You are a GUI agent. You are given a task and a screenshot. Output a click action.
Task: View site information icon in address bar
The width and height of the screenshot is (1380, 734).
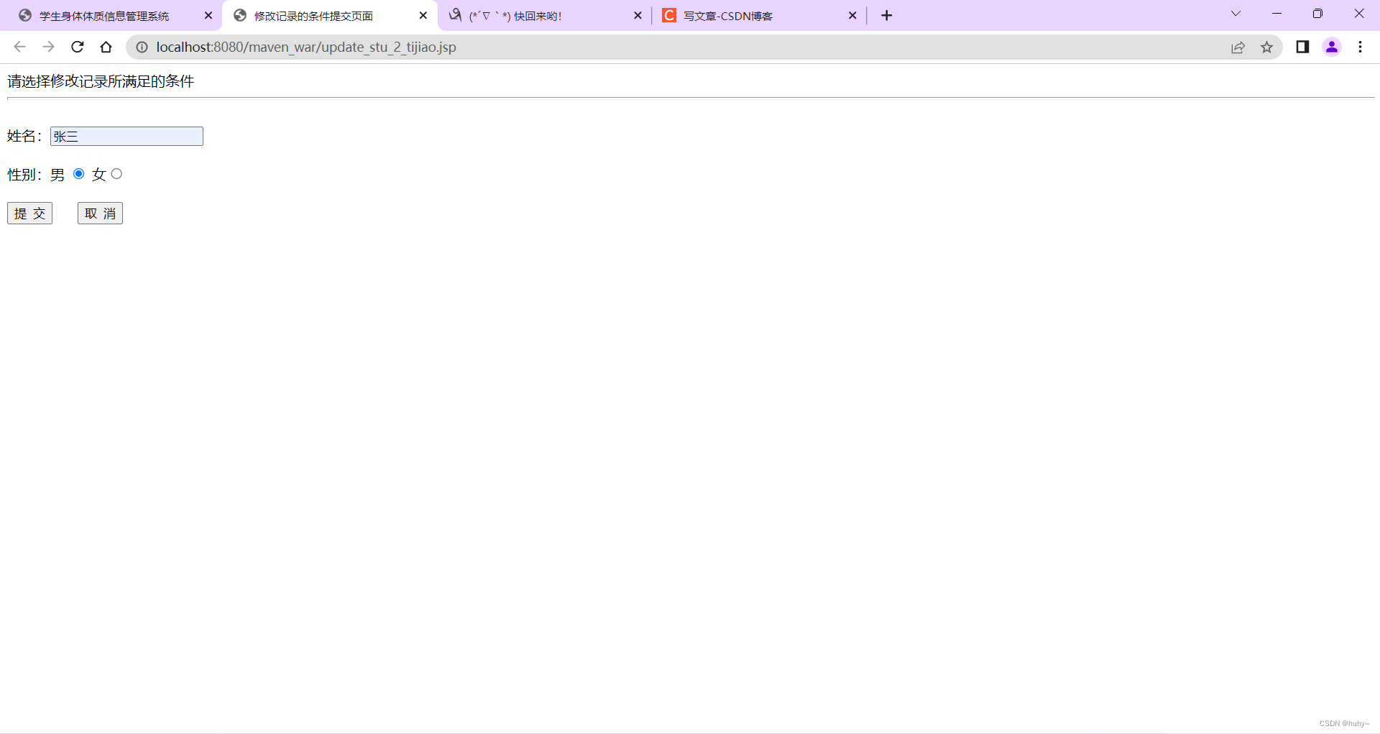coord(142,47)
